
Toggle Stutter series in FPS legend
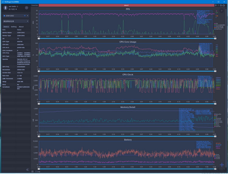tap(219, 28)
